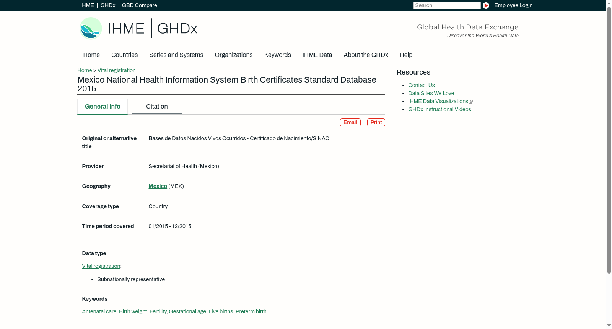Open GHDx link in top bar

pyautogui.click(x=108, y=5)
